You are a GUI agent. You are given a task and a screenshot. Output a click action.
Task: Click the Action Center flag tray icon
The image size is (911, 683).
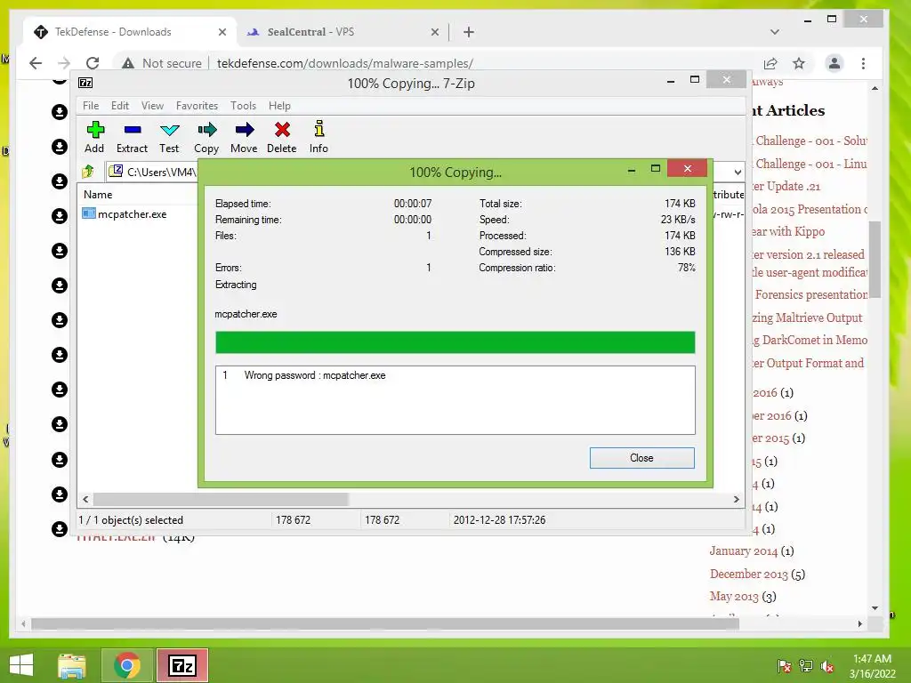click(784, 666)
